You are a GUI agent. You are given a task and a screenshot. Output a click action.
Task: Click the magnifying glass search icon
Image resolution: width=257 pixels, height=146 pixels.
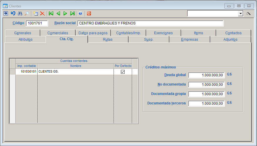pyautogui.click(x=27, y=14)
